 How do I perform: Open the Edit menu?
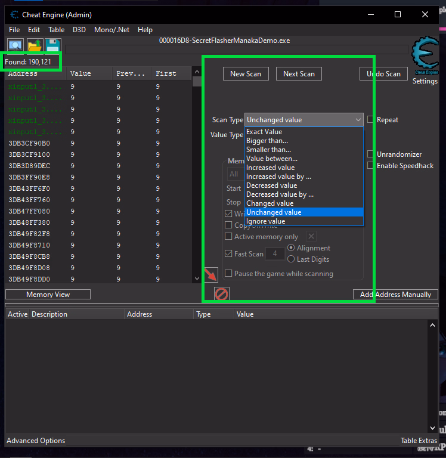tap(34, 30)
